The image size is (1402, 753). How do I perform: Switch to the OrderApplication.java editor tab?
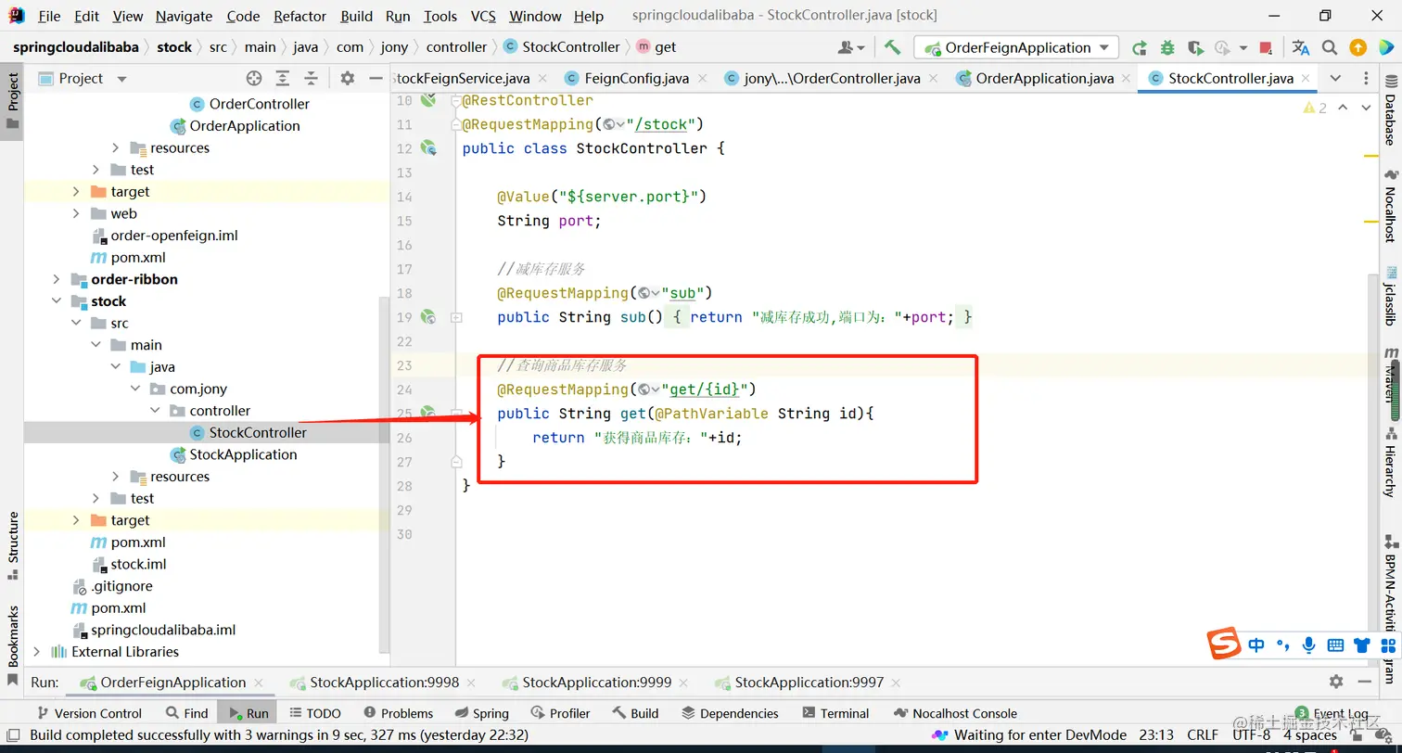(x=1045, y=78)
